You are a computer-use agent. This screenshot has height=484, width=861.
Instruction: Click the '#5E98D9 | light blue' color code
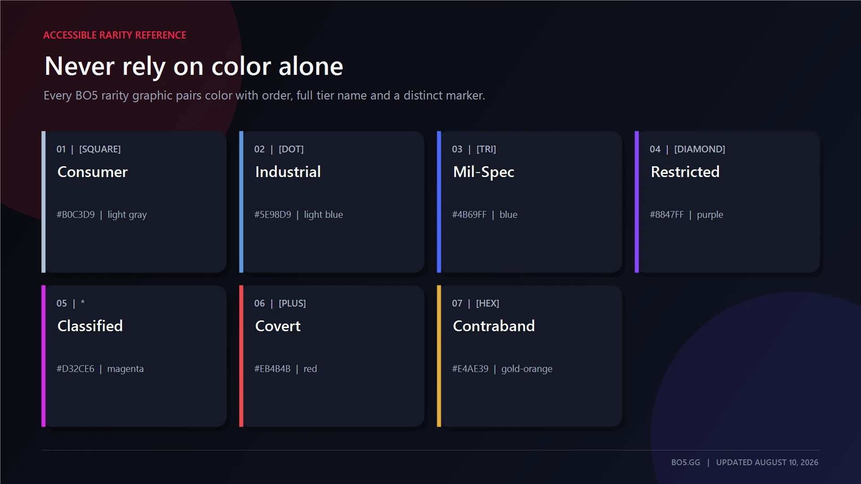pyautogui.click(x=299, y=215)
